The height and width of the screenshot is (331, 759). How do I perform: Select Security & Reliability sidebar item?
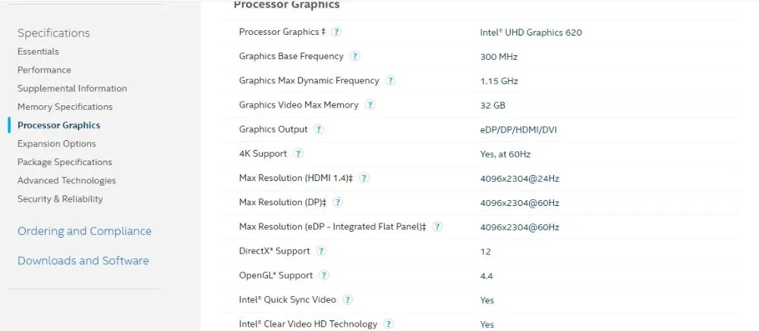60,198
